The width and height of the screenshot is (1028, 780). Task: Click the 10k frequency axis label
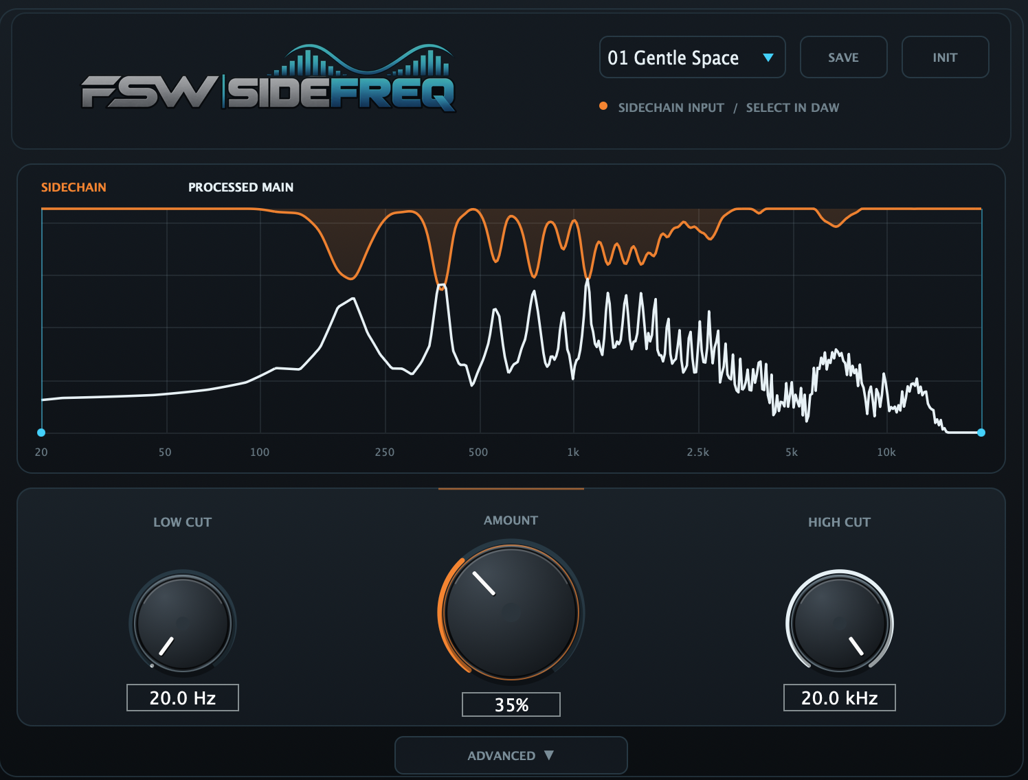[x=886, y=452]
